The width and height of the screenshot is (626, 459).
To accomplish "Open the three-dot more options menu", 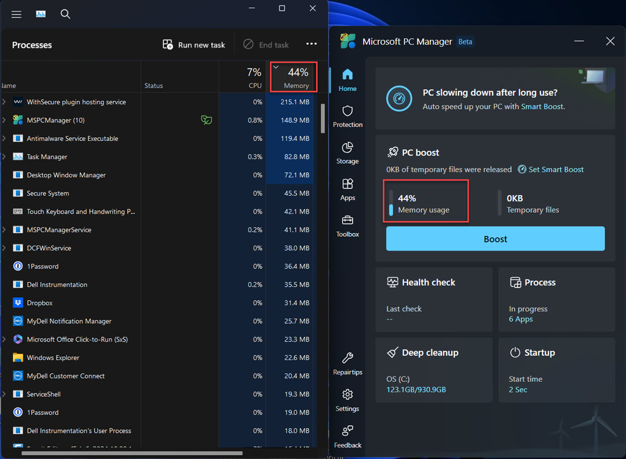I will pyautogui.click(x=311, y=44).
